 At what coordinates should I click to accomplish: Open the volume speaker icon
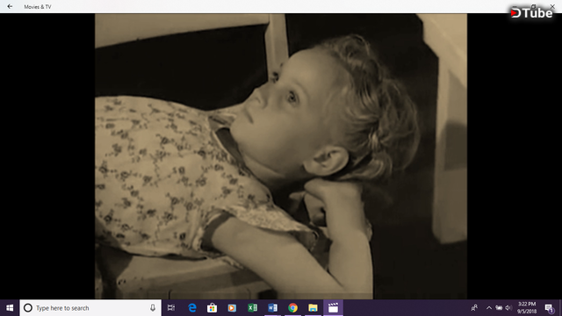[x=508, y=308]
